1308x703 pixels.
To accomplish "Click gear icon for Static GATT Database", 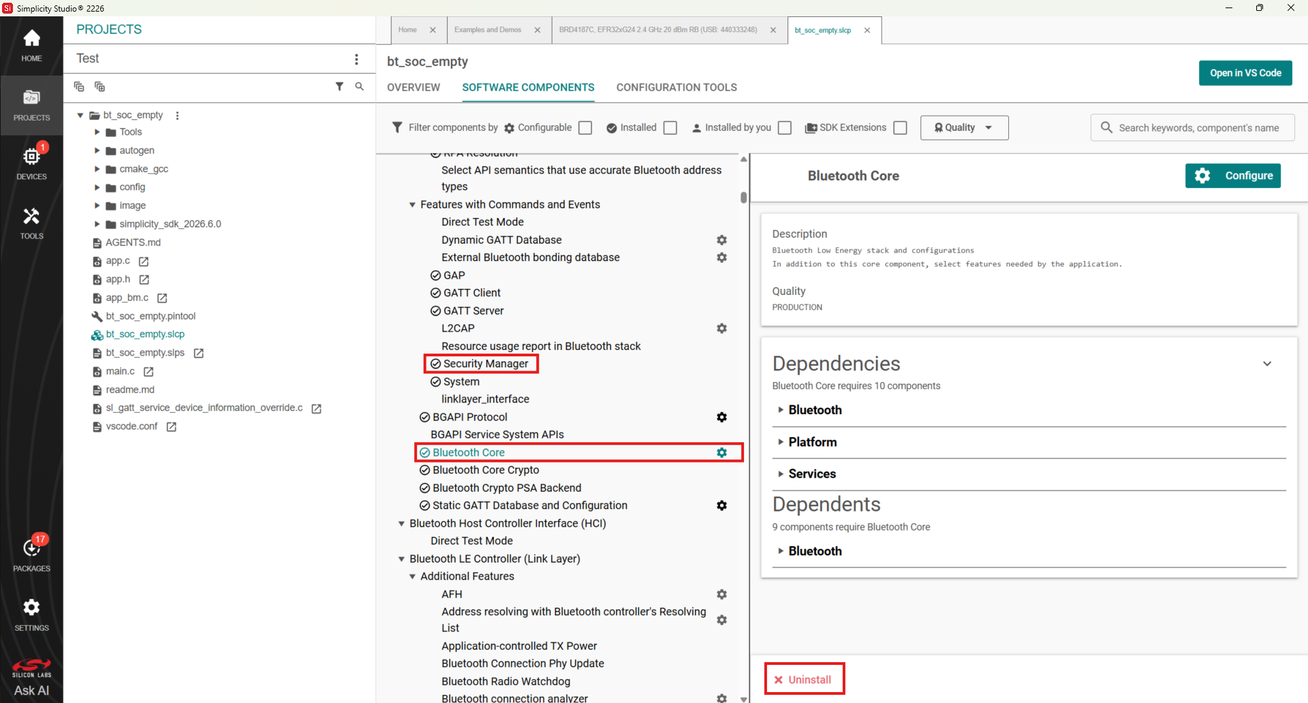I will [721, 505].
